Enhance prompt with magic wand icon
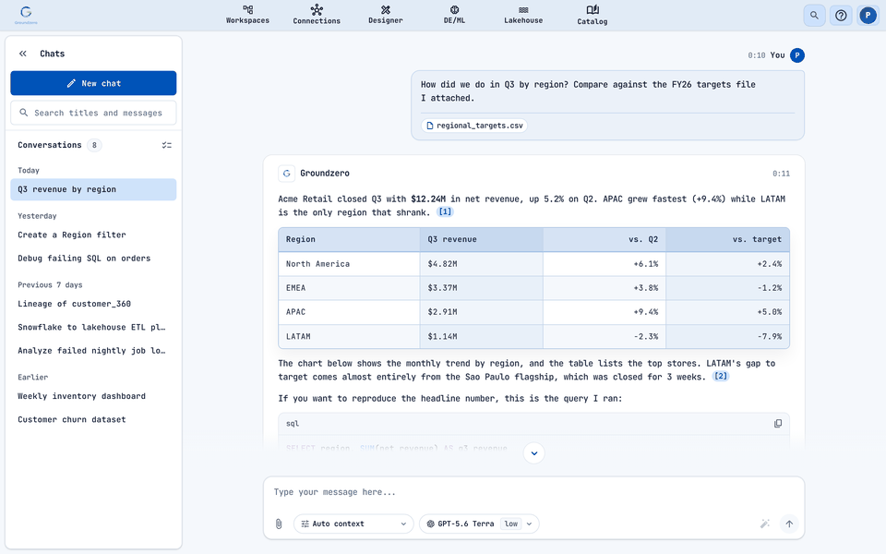 pos(764,524)
